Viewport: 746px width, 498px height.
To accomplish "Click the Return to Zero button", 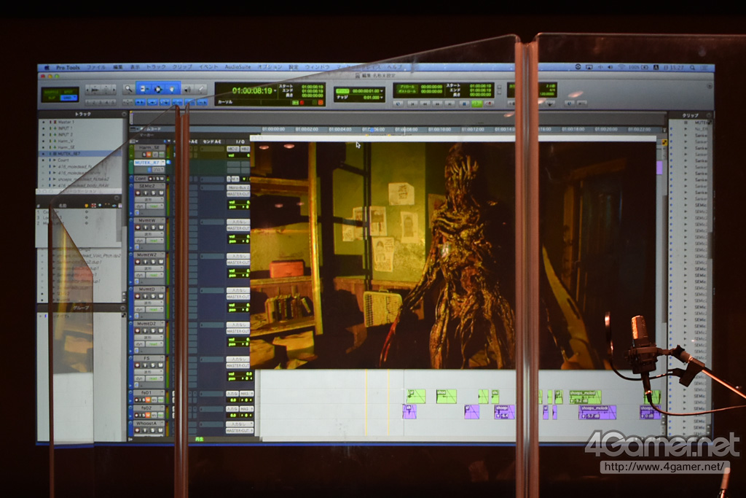I will pos(412,104).
